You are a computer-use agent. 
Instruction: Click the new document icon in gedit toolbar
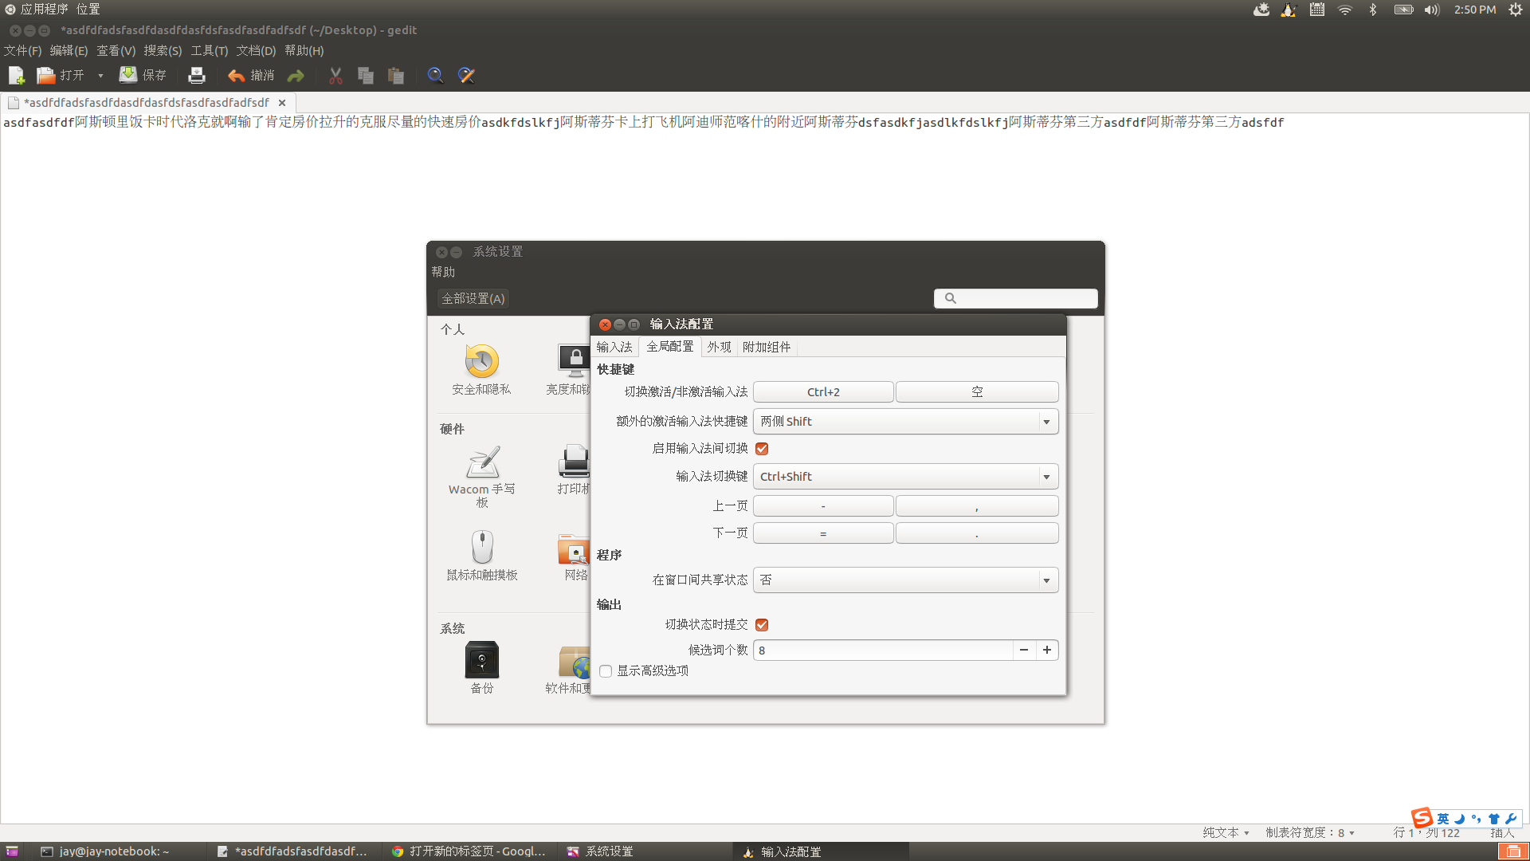coord(16,76)
